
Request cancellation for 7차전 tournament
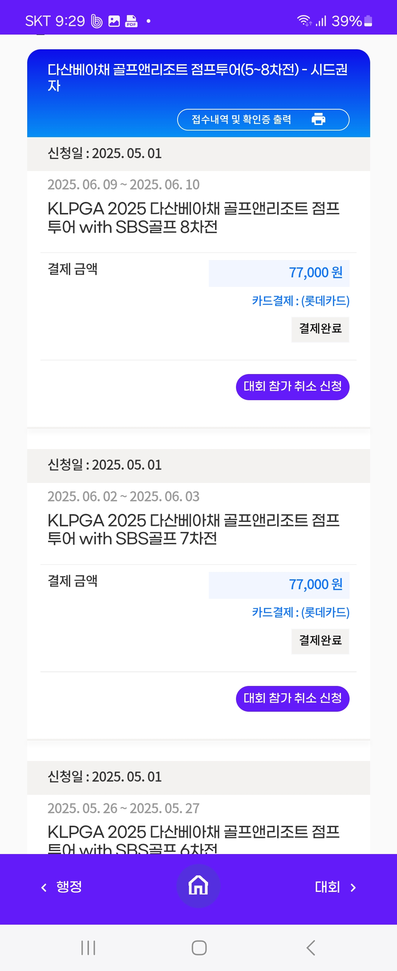292,698
